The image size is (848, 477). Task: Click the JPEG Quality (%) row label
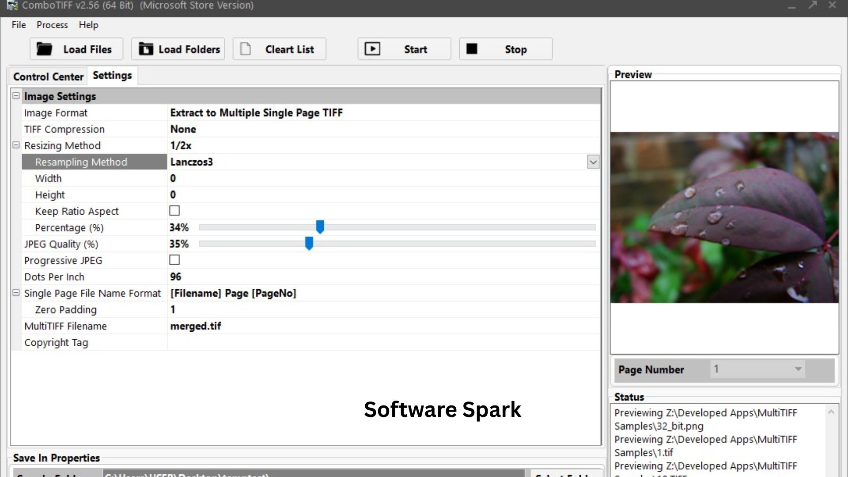[x=61, y=244]
